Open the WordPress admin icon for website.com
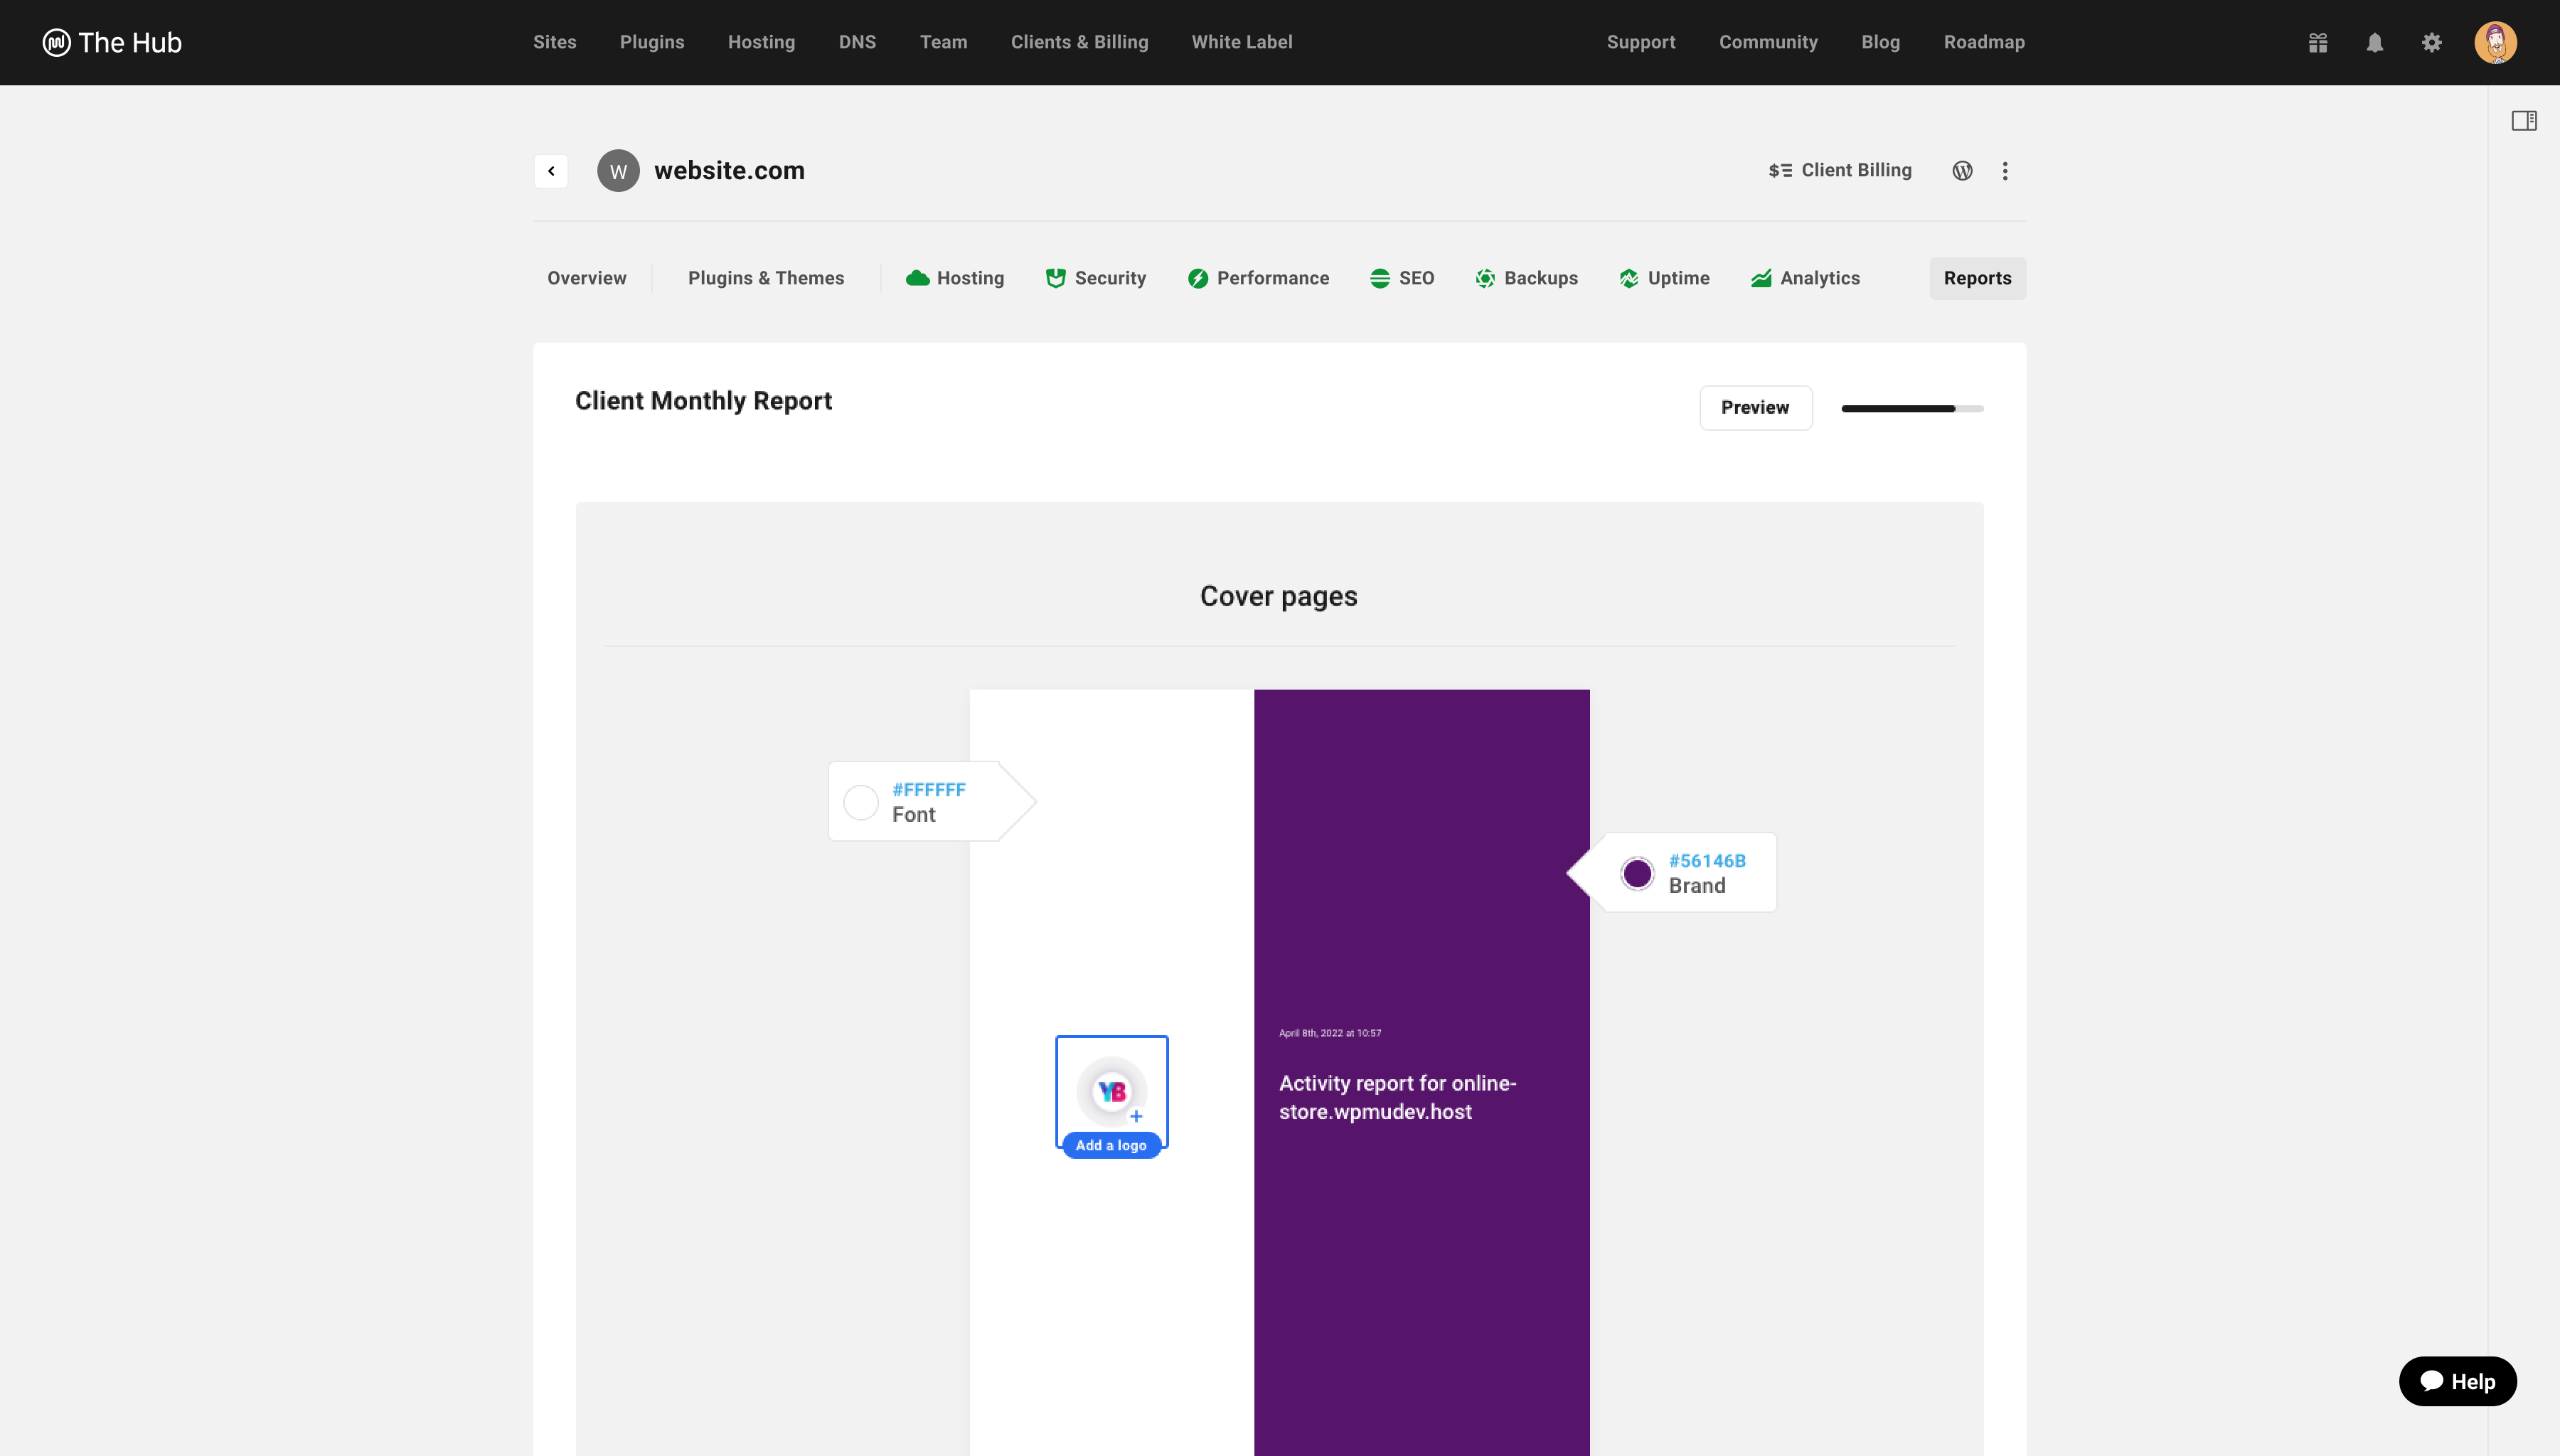Image resolution: width=2560 pixels, height=1456 pixels. pyautogui.click(x=1962, y=171)
